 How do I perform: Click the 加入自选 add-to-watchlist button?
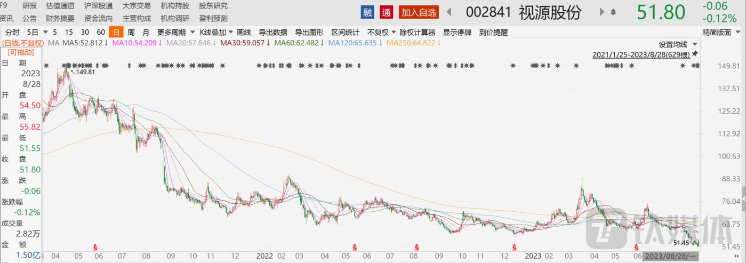pos(419,12)
